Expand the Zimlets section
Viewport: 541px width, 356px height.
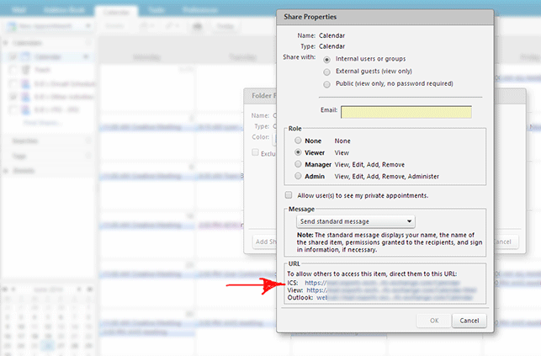pos(6,171)
